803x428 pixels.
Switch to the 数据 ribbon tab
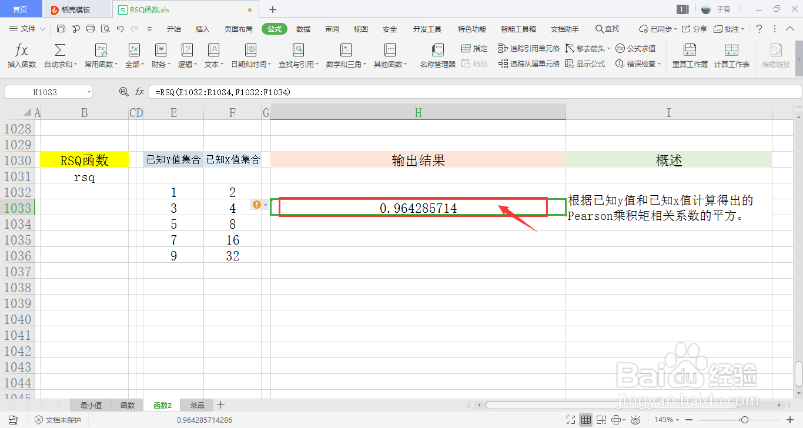tap(303, 29)
